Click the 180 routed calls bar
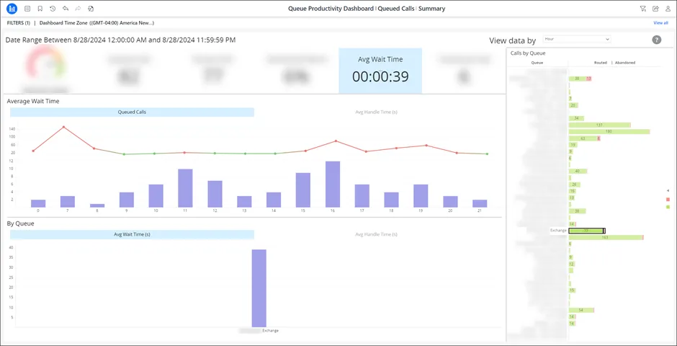 point(609,131)
